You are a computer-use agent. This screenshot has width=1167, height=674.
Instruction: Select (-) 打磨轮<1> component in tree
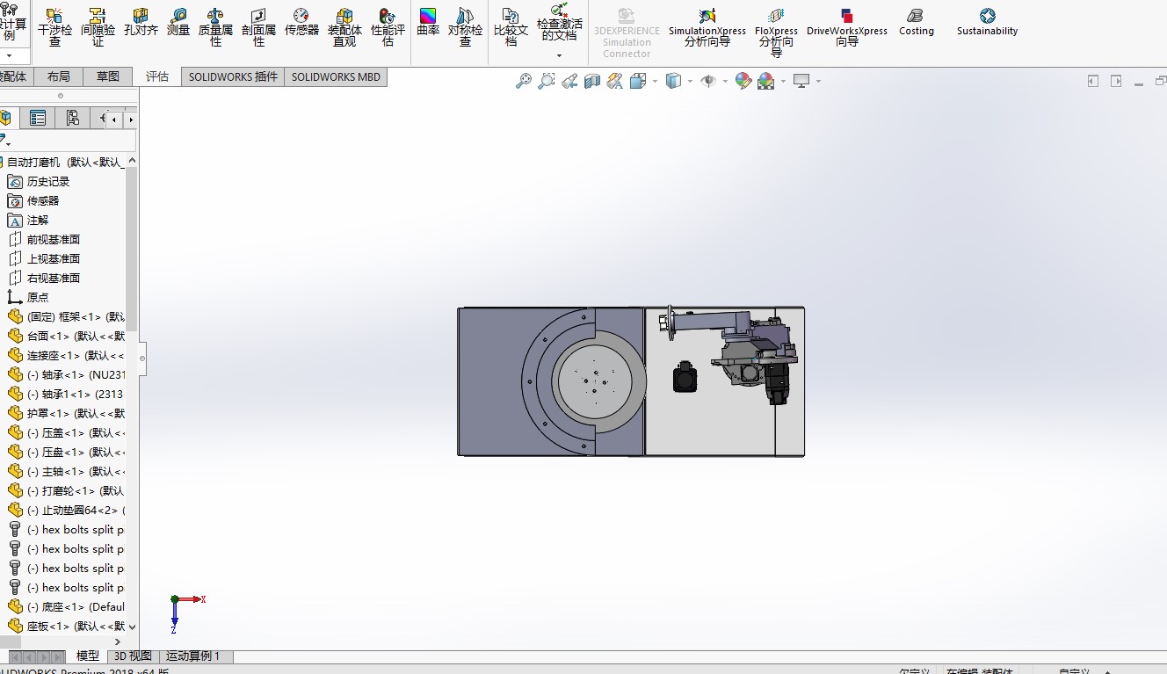pyautogui.click(x=76, y=490)
